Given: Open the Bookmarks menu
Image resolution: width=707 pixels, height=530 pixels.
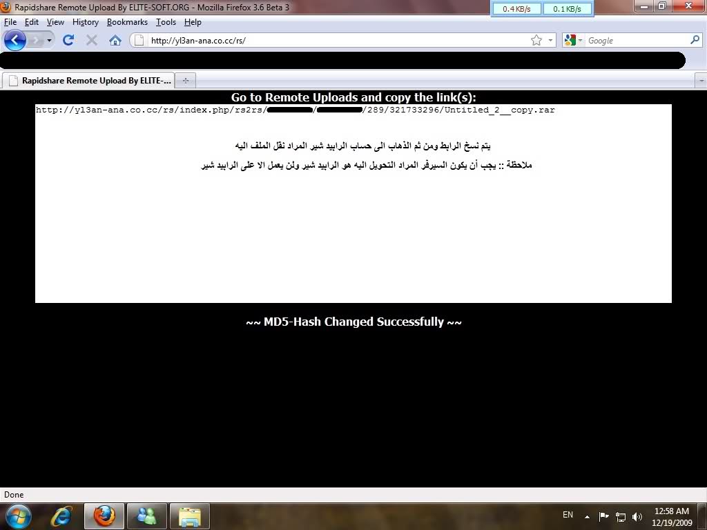Looking at the screenshot, I should pos(127,22).
